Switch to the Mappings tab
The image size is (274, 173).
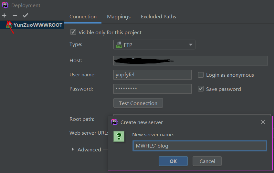[119, 17]
